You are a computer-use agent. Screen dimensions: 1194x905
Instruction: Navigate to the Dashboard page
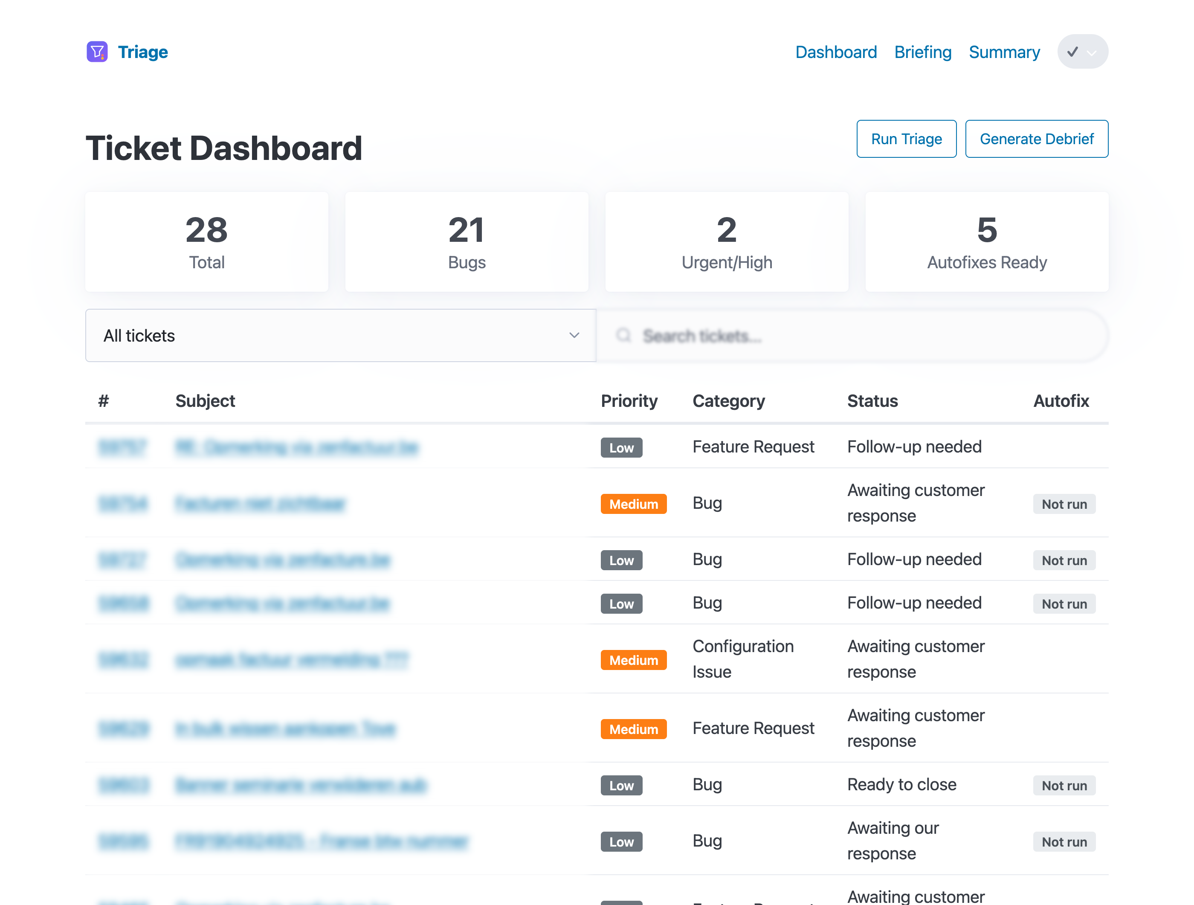pos(836,52)
